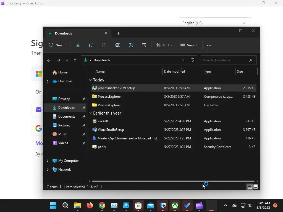Open Microsoft Store from the taskbar

click(138, 205)
